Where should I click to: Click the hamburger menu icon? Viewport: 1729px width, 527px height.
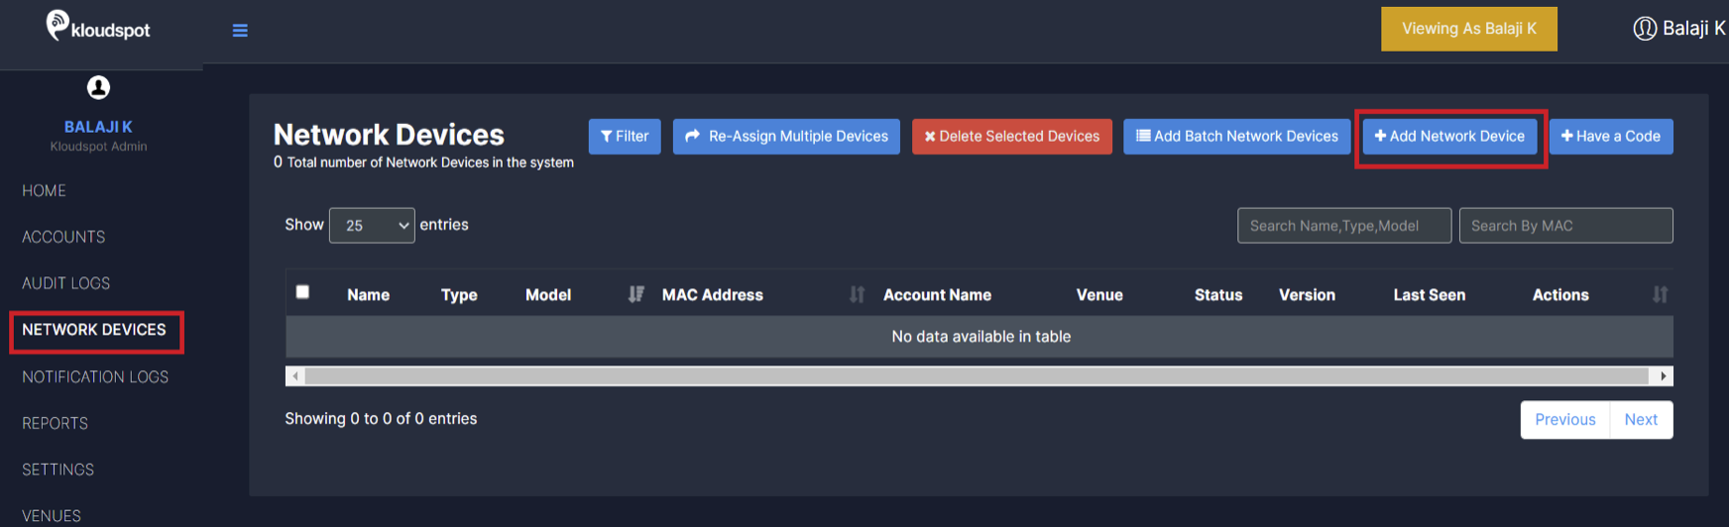(240, 31)
